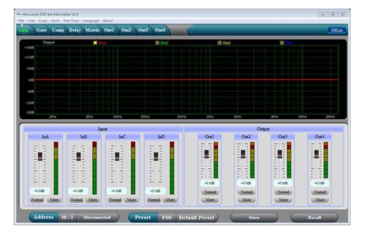Mute the Out1 output channel
Viewport: 367px width, 236px height.
click(x=210, y=200)
